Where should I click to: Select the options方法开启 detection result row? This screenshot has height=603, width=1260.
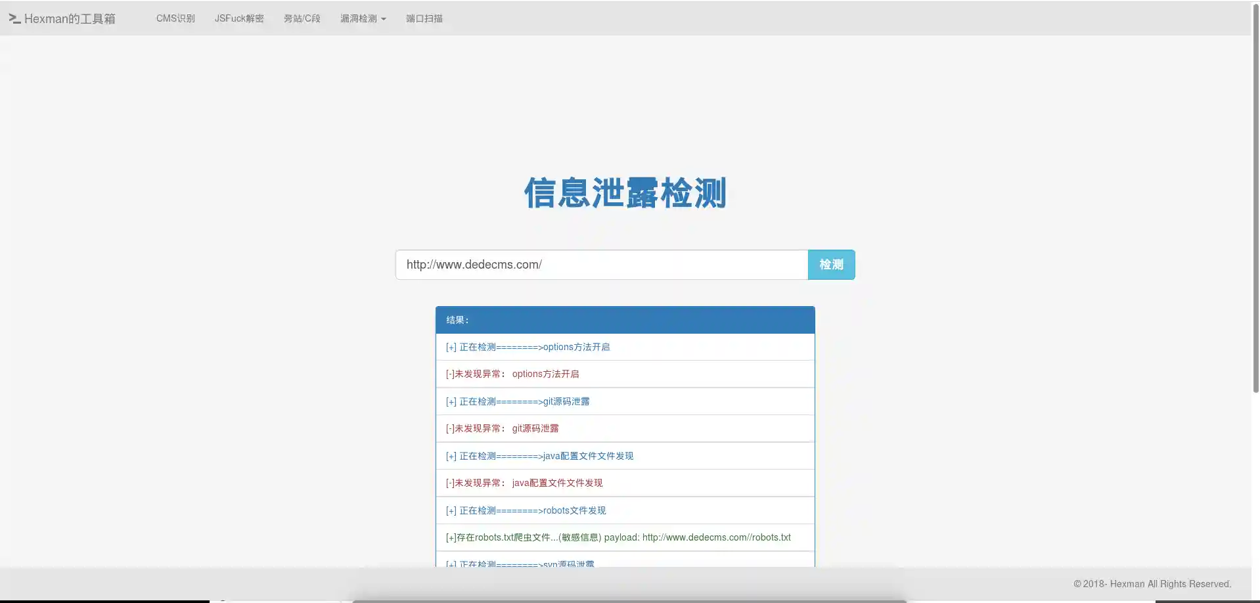tap(528, 347)
